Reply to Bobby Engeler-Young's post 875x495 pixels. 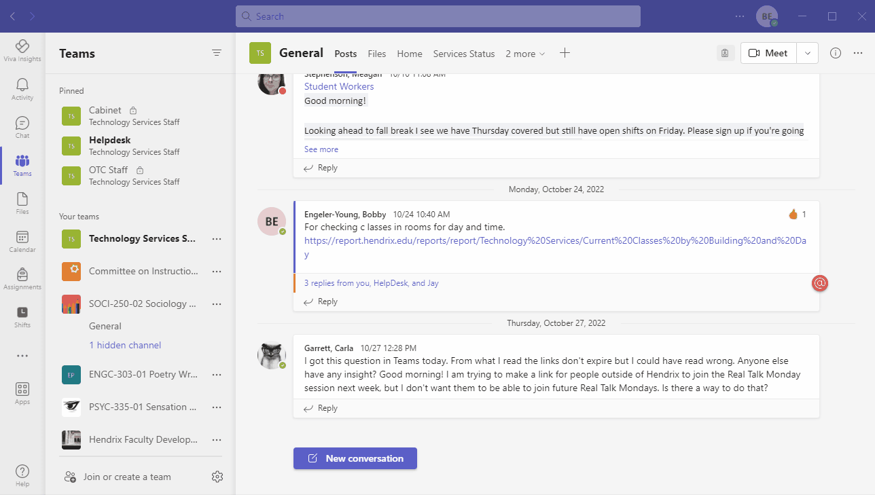pos(321,301)
